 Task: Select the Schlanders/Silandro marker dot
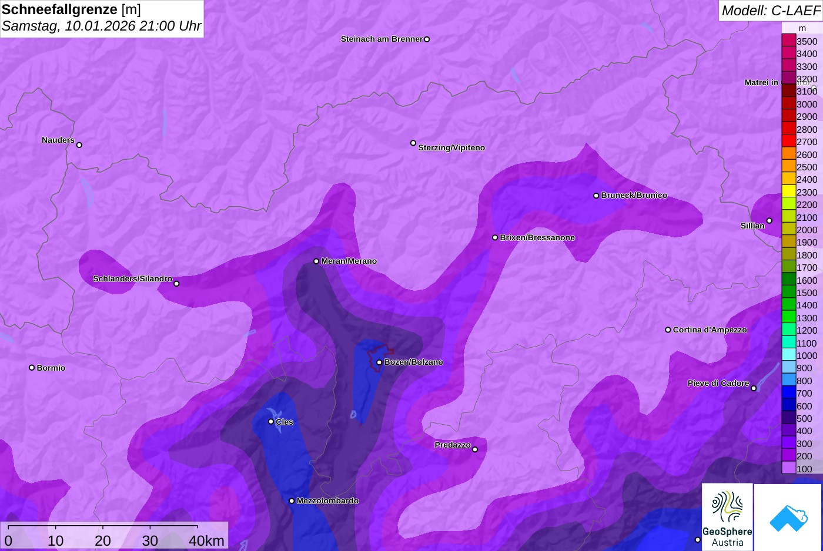click(176, 284)
